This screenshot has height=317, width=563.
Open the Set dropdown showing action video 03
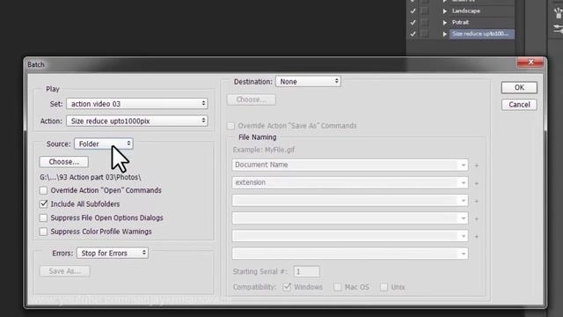click(137, 104)
